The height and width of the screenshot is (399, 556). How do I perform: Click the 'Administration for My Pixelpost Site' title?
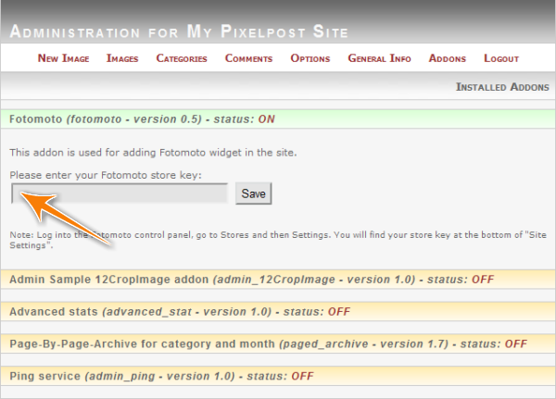click(179, 31)
